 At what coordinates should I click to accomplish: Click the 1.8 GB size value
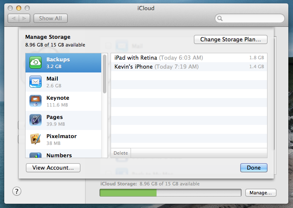point(256,58)
